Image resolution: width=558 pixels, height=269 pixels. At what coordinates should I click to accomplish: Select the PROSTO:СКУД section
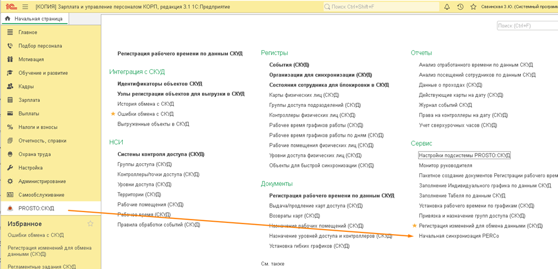[x=51, y=209]
